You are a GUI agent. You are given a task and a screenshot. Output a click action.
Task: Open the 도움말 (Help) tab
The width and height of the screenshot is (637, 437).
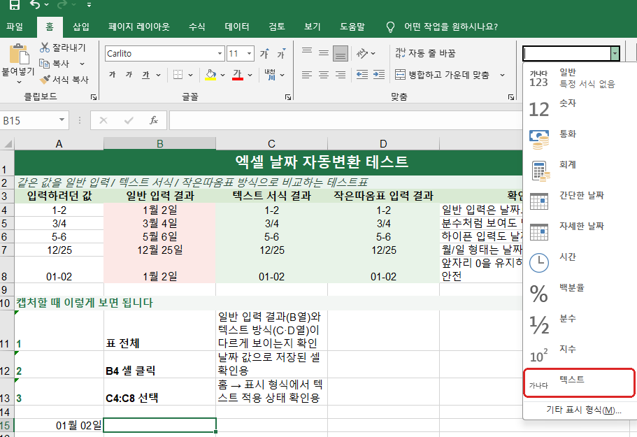tap(352, 27)
